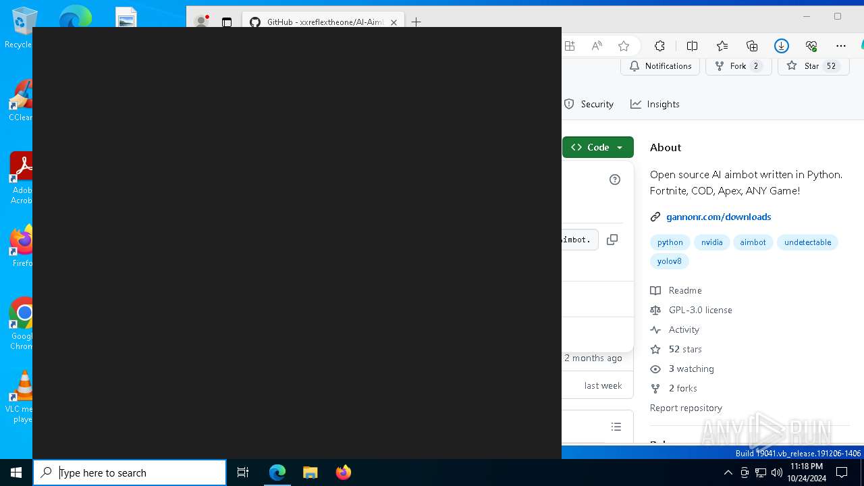Toggle the Read aloud icon in address bar
The image size is (864, 486).
point(597,46)
